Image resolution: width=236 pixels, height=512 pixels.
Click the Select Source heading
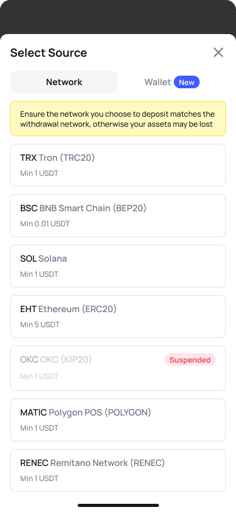(48, 52)
